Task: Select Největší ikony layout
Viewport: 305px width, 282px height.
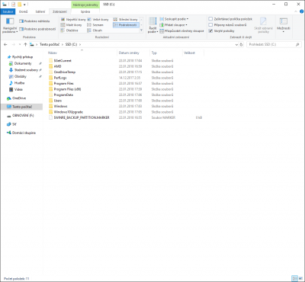Action: (73, 20)
